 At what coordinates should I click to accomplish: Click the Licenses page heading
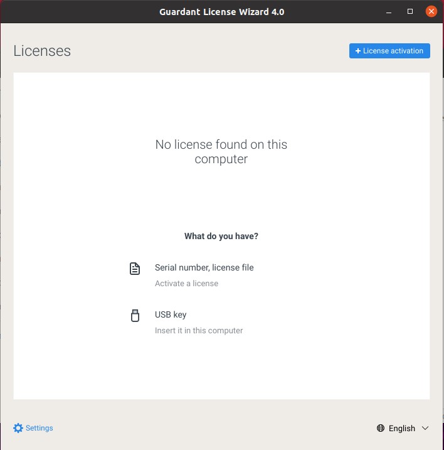coord(42,51)
